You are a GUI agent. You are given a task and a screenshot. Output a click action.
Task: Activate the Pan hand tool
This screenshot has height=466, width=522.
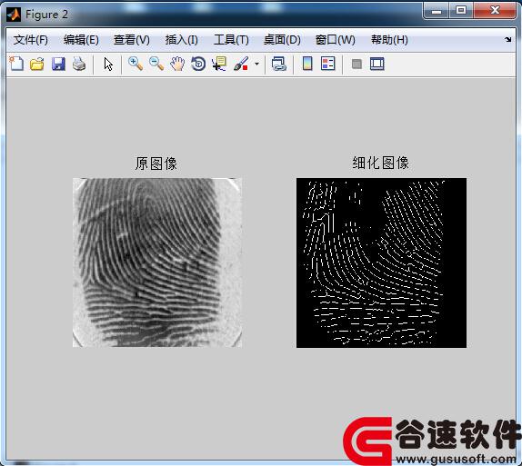pos(177,64)
